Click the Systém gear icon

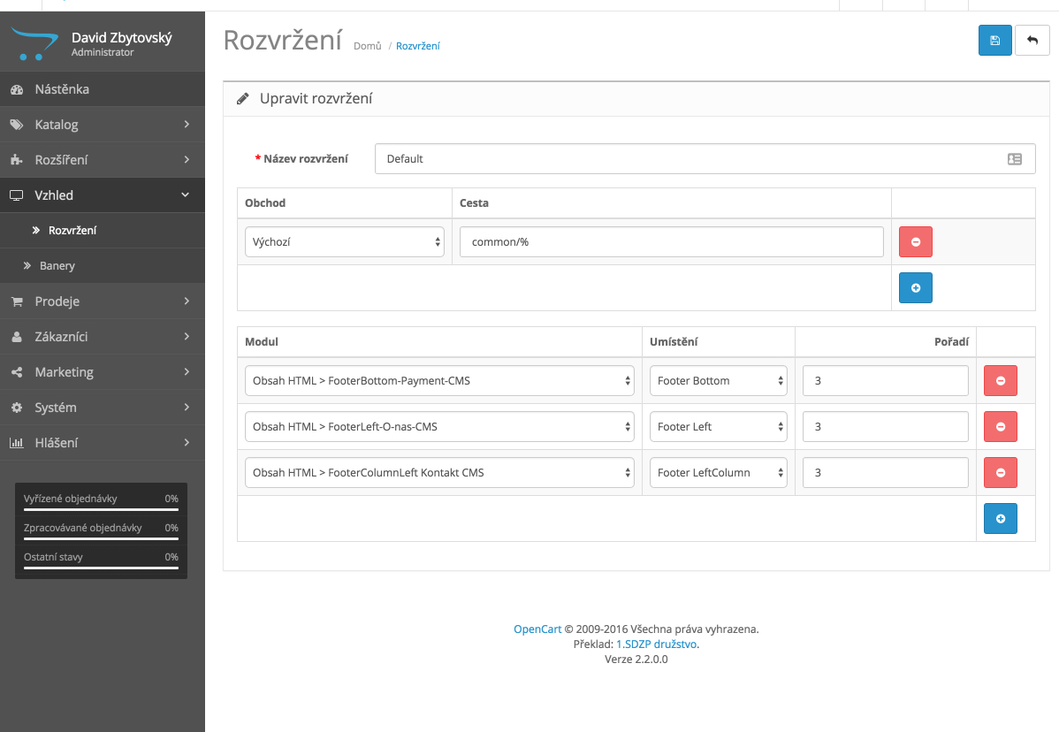(x=17, y=408)
